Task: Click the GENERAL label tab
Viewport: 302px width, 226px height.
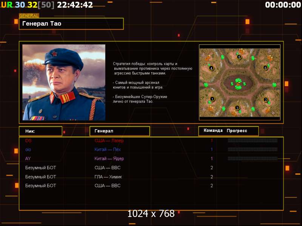Action: point(29,15)
